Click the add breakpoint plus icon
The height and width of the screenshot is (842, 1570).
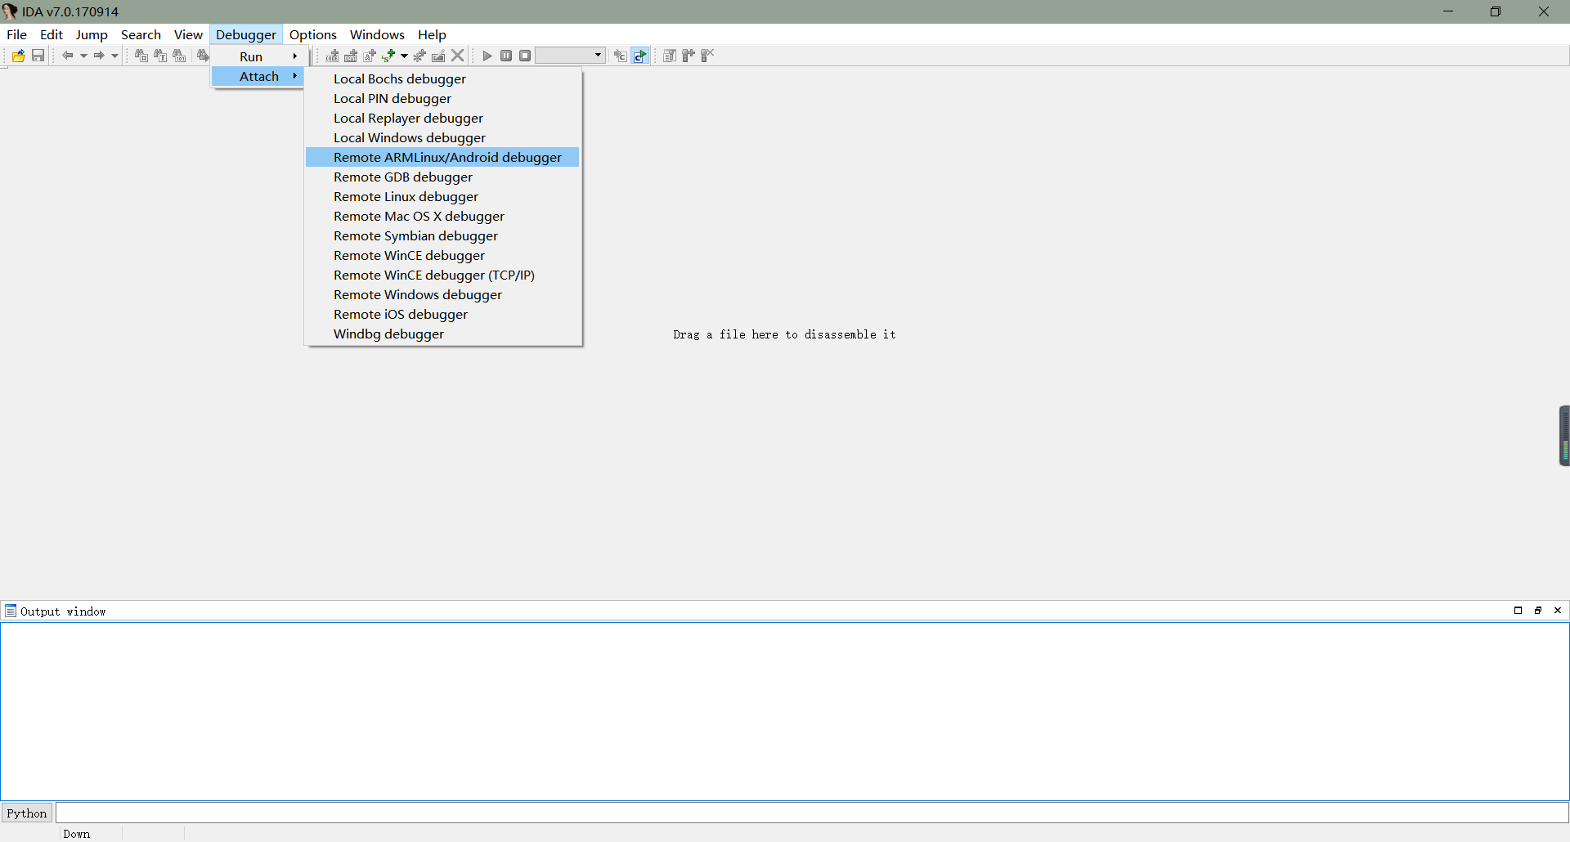689,56
